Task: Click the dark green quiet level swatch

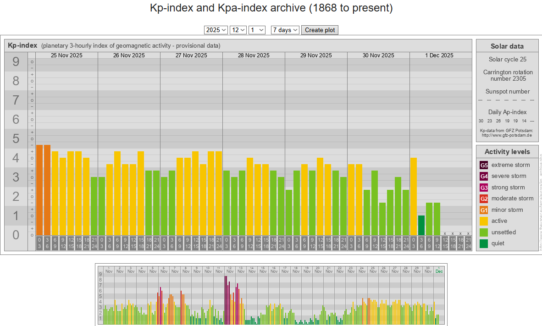Action: (484, 243)
